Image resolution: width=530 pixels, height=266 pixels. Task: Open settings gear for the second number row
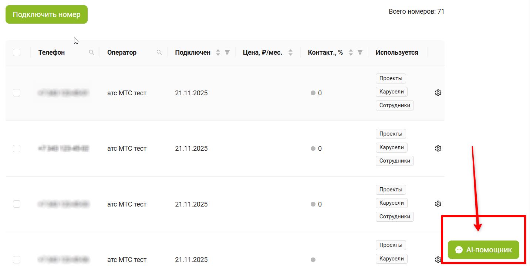(x=438, y=148)
